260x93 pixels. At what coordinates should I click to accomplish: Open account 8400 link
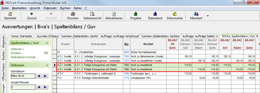(126, 52)
